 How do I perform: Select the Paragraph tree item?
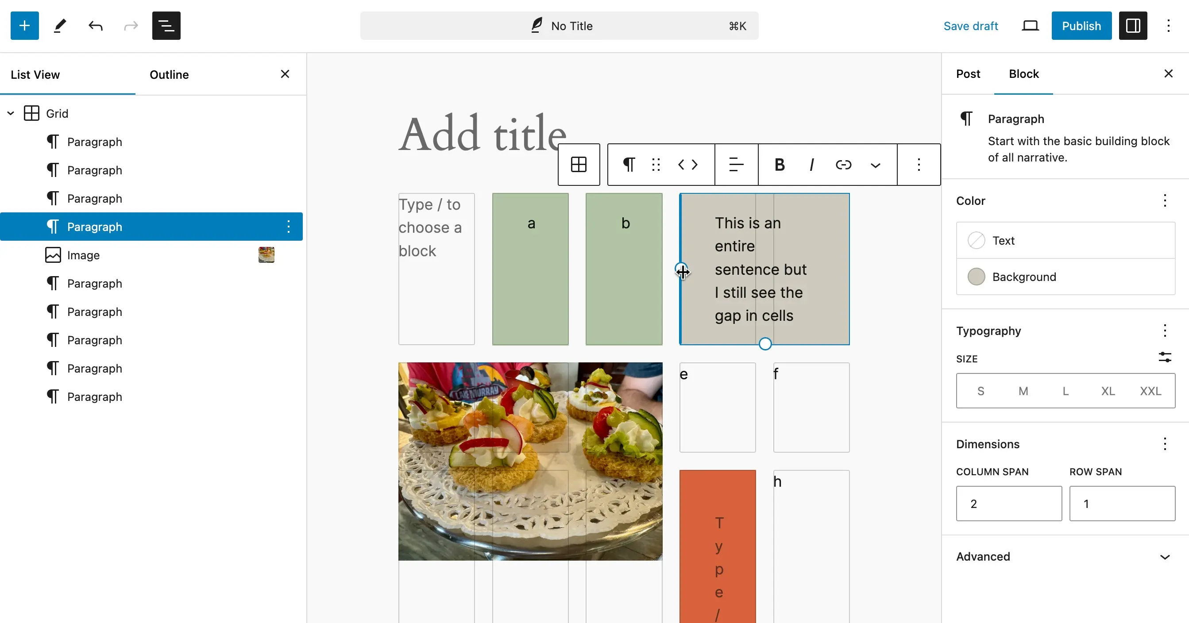click(94, 227)
